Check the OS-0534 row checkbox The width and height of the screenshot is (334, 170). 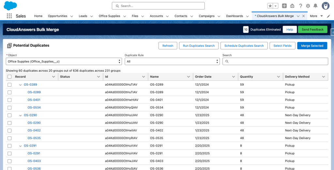pyautogui.click(x=9, y=108)
